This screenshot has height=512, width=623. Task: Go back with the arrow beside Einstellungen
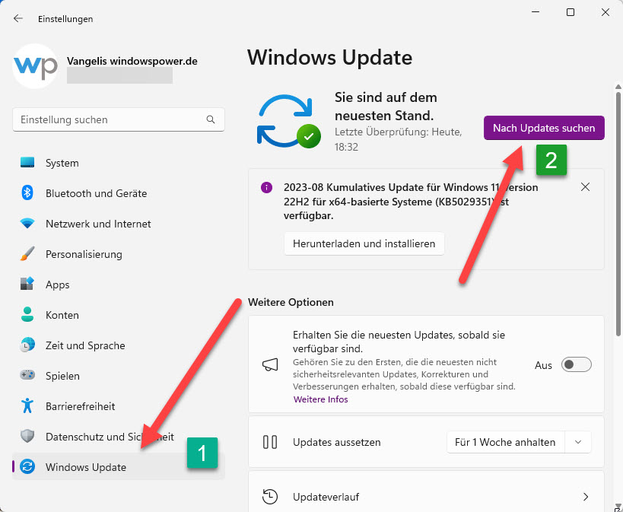coord(18,19)
